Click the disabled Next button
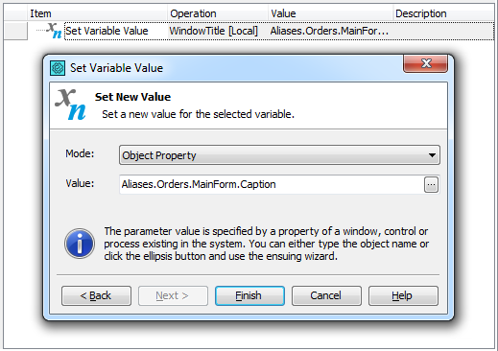 173,295
